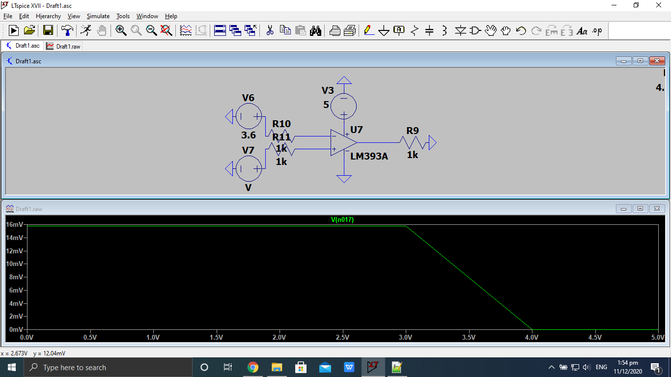Click the Paste clipboard icon
The width and height of the screenshot is (671, 377).
[300, 30]
